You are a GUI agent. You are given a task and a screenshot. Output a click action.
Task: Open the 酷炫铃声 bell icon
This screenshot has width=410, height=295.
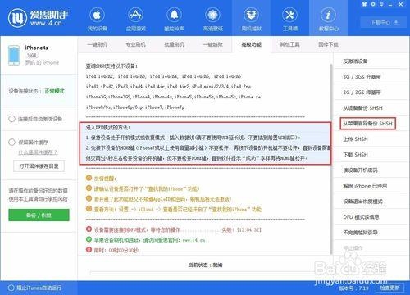[x=174, y=16]
